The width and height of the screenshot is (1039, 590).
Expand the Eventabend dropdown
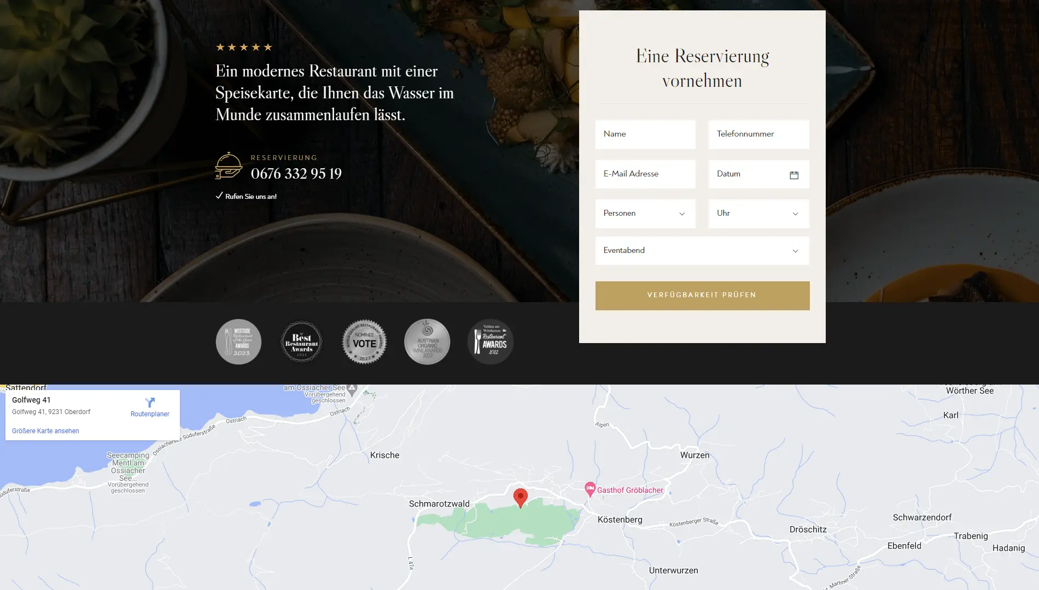[x=702, y=251]
